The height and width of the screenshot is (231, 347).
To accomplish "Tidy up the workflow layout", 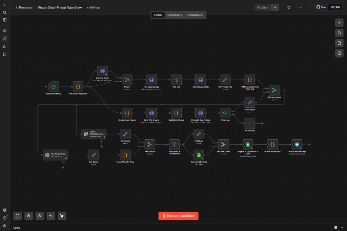I will coord(62,216).
